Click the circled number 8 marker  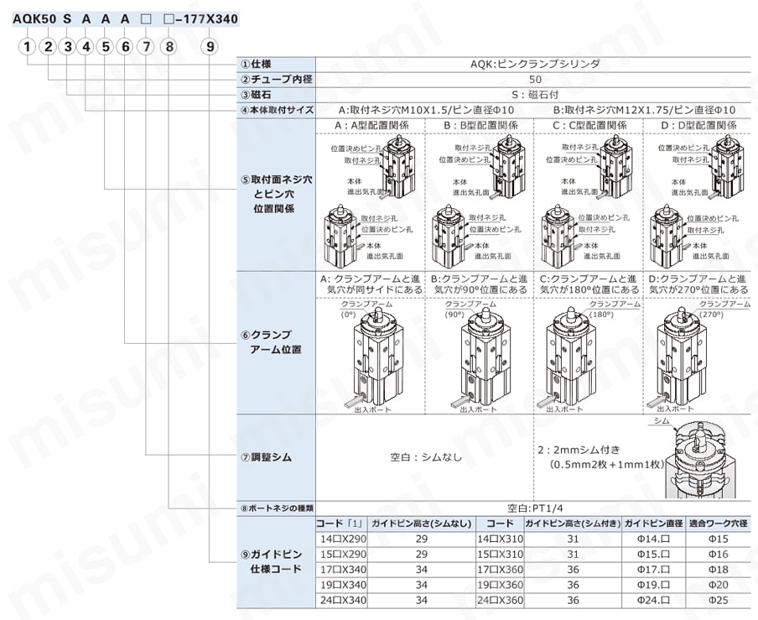[x=169, y=47]
